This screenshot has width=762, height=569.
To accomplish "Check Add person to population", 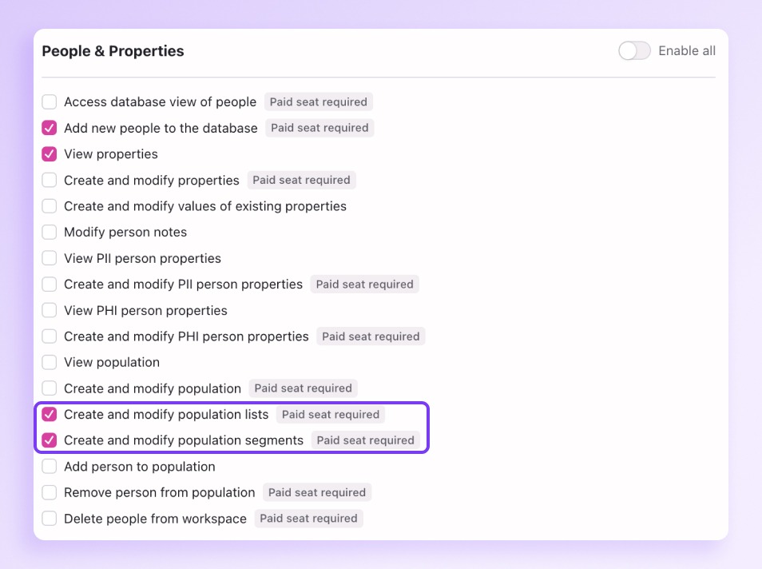I will pos(50,467).
